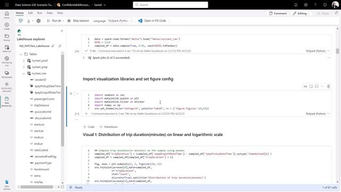
Task: Open cell toolbar more options ellipsis
Action: click(322, 86)
